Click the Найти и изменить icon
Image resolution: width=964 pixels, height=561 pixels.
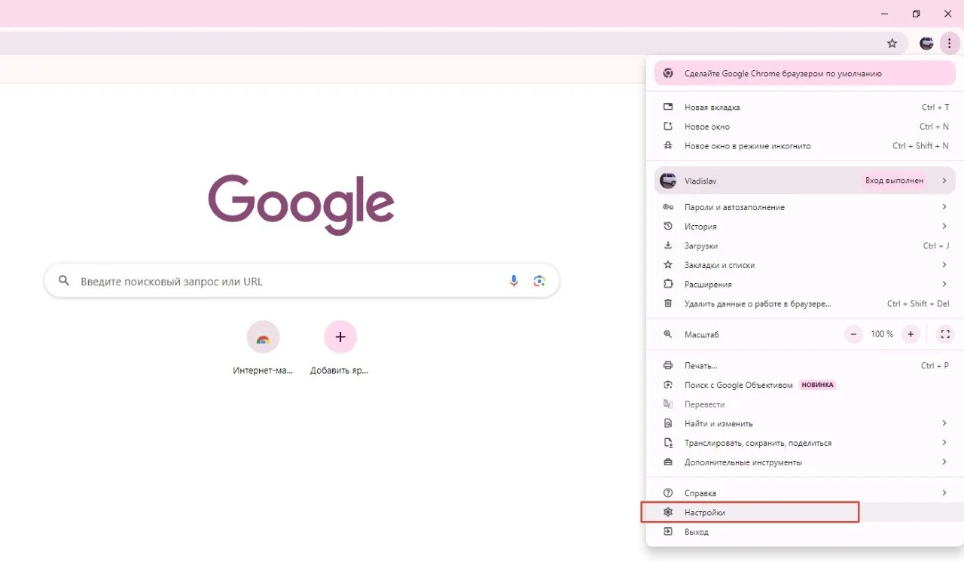pyautogui.click(x=668, y=423)
